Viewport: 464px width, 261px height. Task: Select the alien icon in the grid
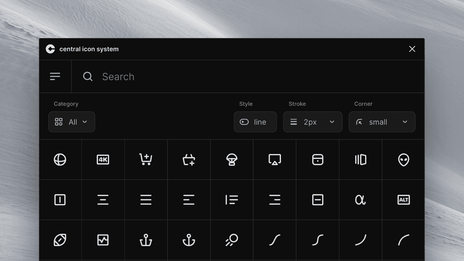pos(403,159)
